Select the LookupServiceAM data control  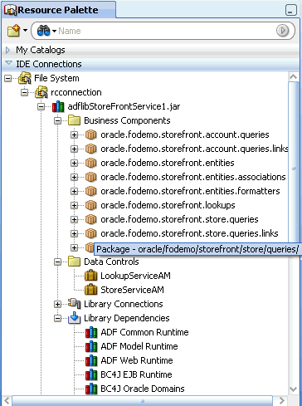135,276
